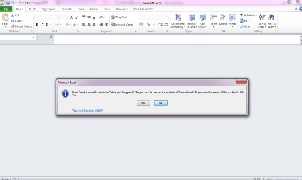The width and height of the screenshot is (302, 180).
Task: Click inside the formula bar field
Action: [176, 37]
